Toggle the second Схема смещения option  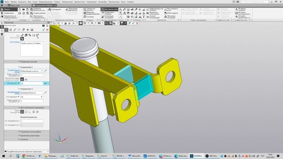(26, 112)
